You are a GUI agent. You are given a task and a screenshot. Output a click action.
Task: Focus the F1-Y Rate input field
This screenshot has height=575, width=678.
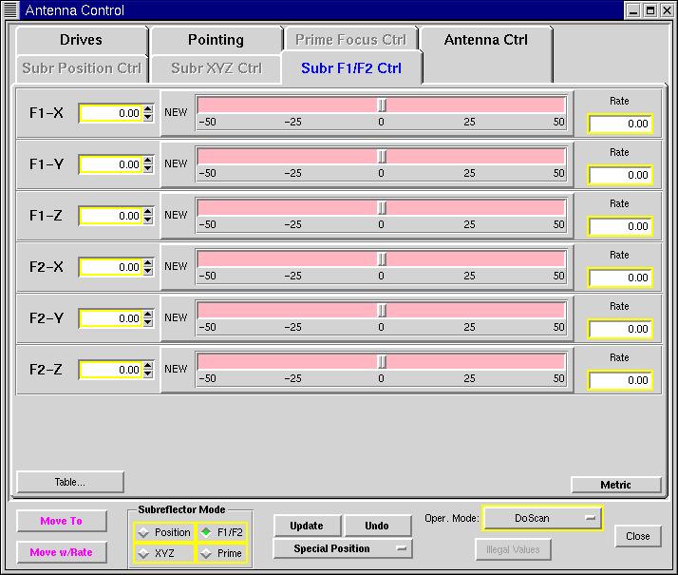coord(620,175)
